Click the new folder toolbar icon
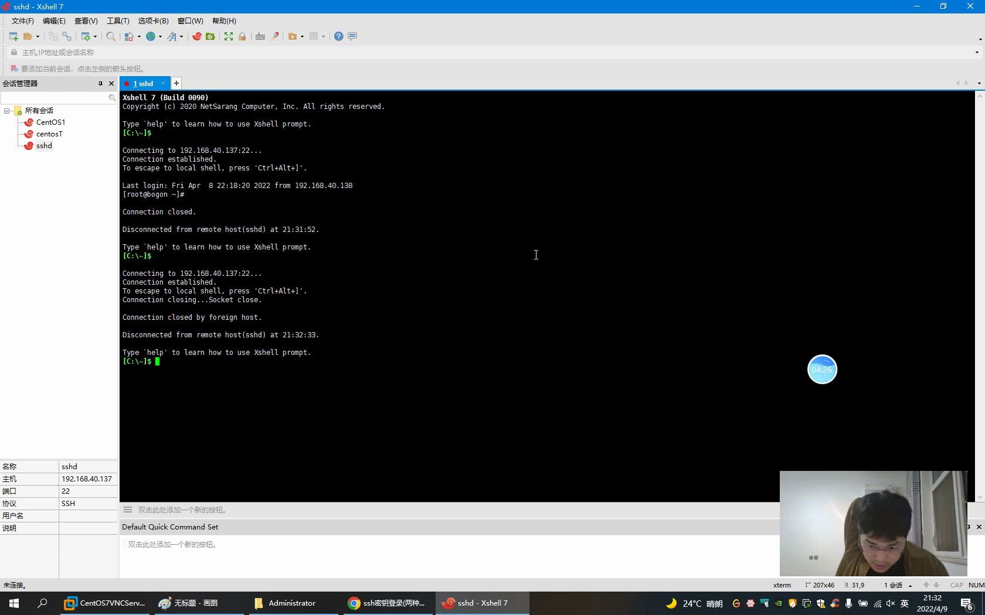 tap(293, 36)
